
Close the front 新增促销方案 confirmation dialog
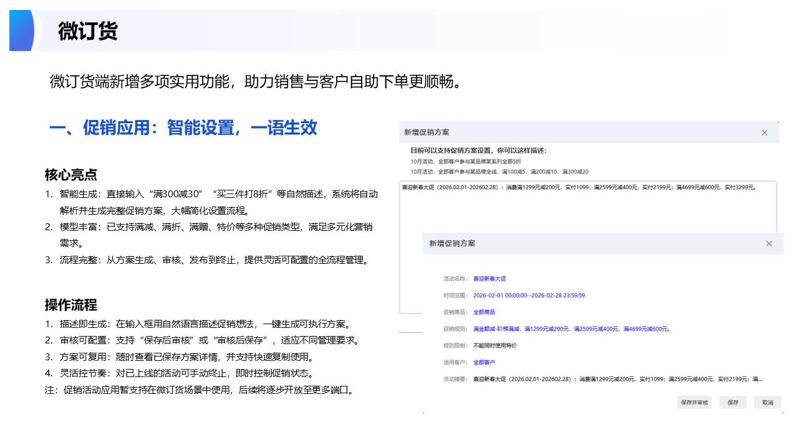coord(769,244)
